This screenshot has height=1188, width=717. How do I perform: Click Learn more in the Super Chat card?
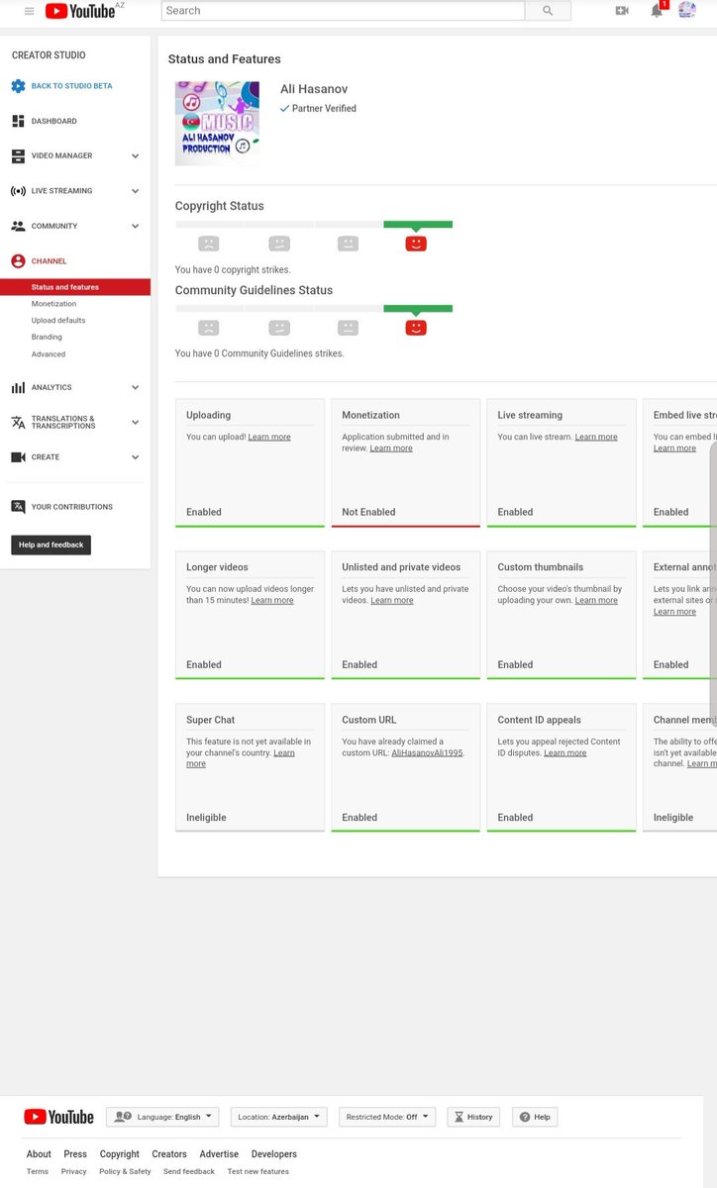pos(241,758)
